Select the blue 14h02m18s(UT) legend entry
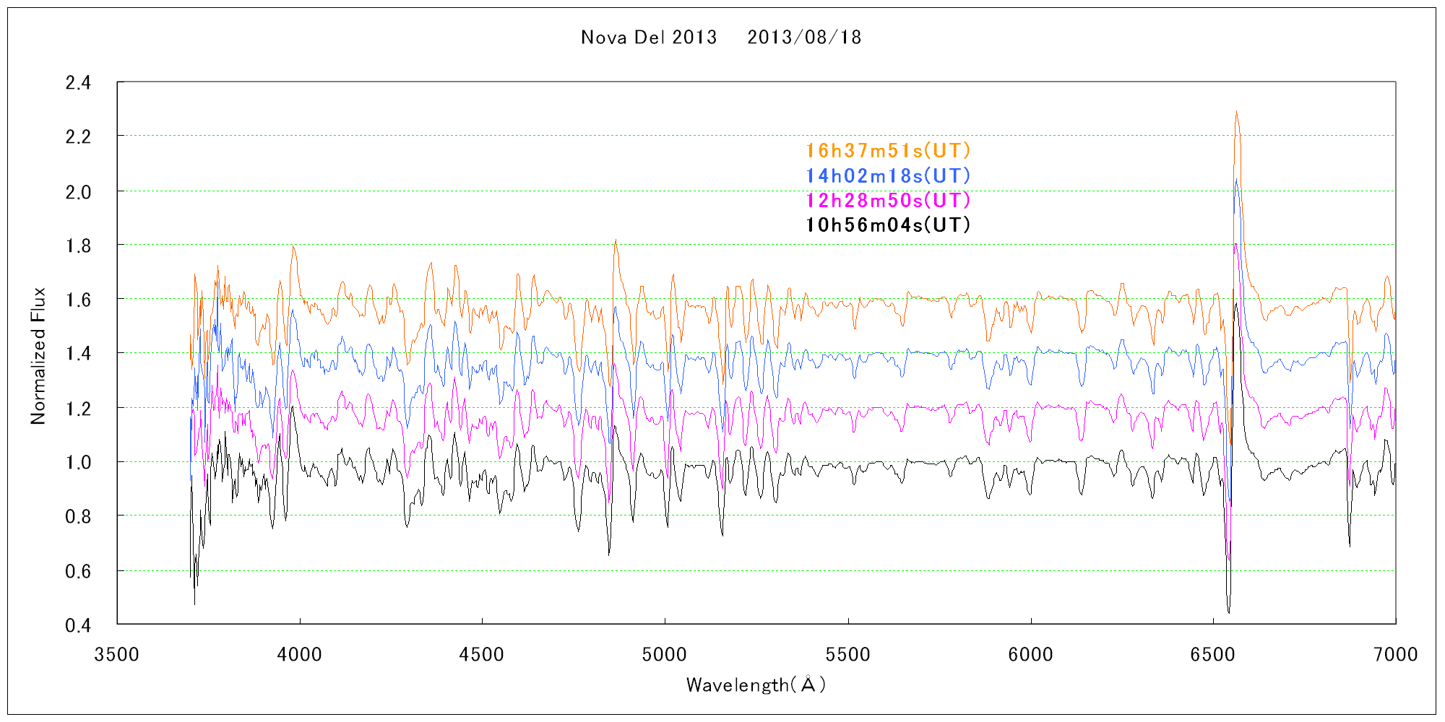 (888, 176)
